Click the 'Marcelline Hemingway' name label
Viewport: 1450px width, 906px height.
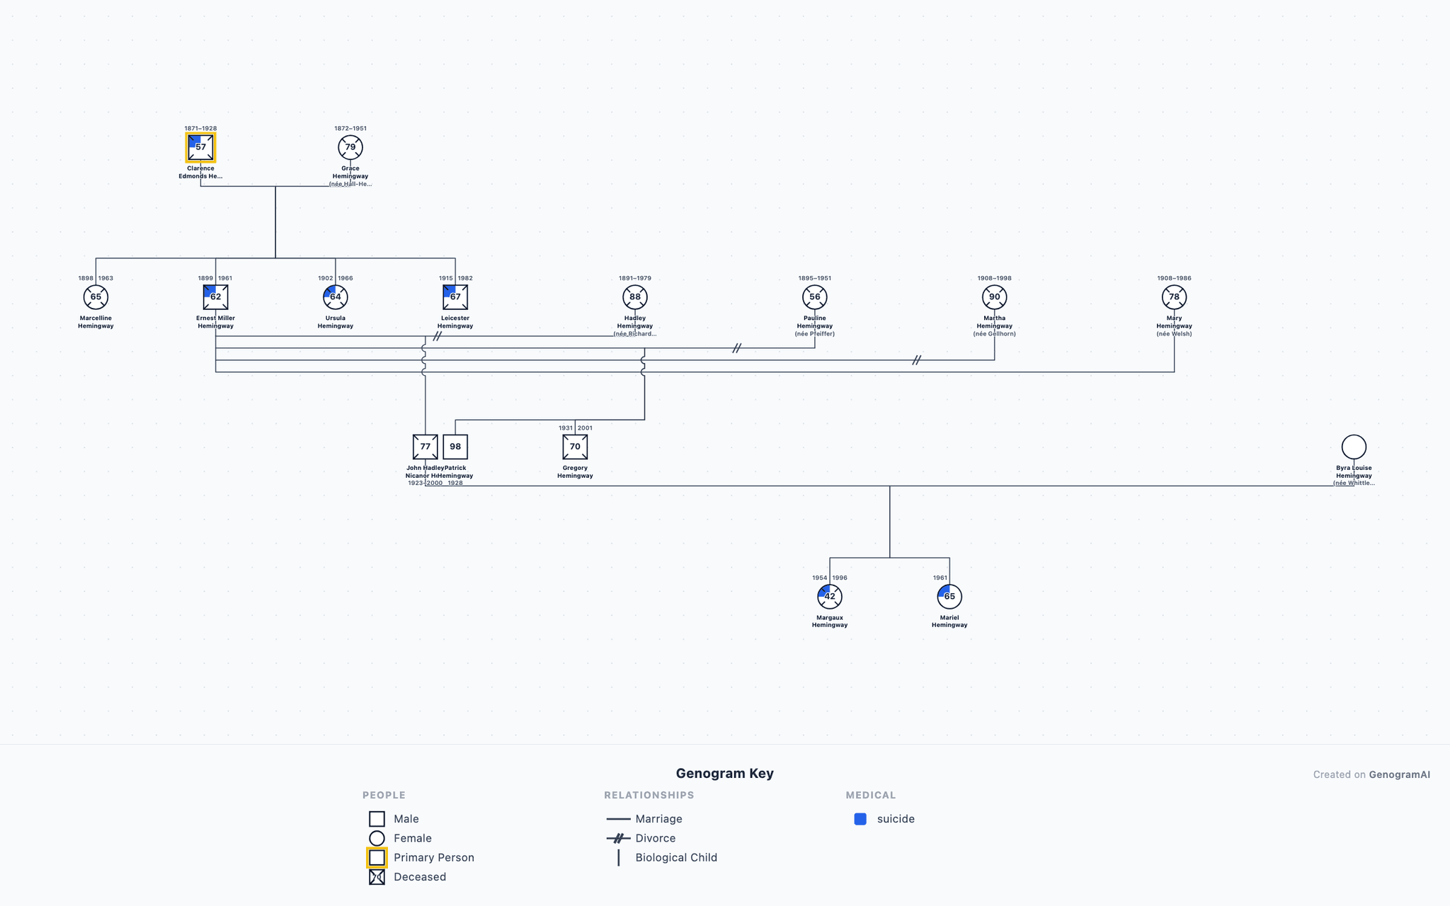pyautogui.click(x=96, y=322)
